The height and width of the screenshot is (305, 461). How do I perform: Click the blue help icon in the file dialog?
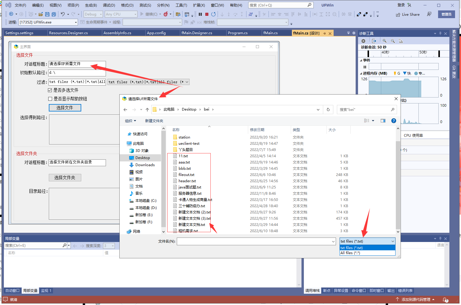[393, 121]
